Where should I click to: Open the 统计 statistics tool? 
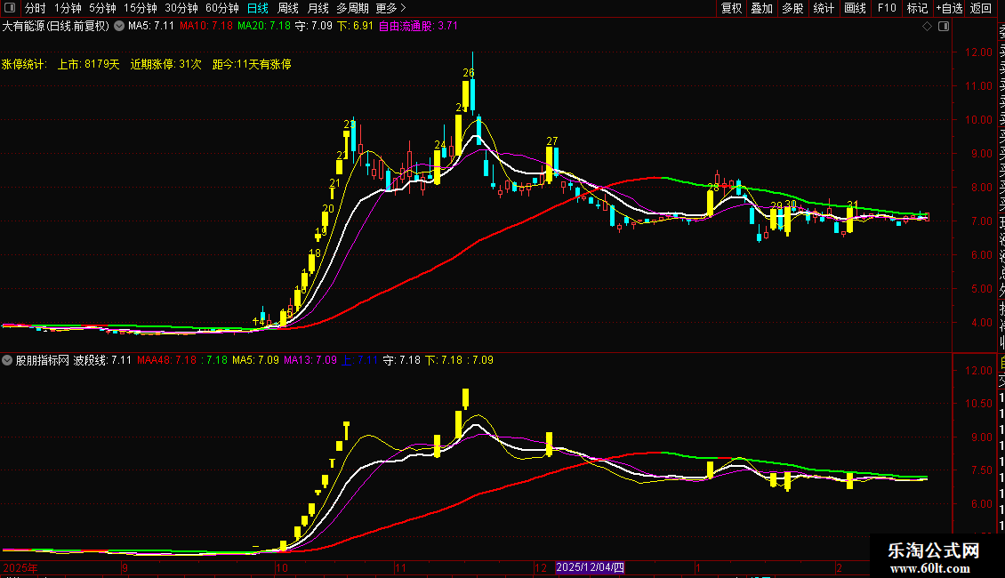[x=824, y=8]
